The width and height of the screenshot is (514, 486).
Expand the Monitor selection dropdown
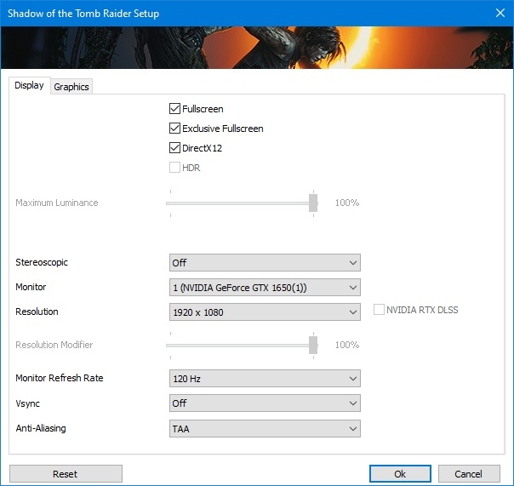[265, 288]
